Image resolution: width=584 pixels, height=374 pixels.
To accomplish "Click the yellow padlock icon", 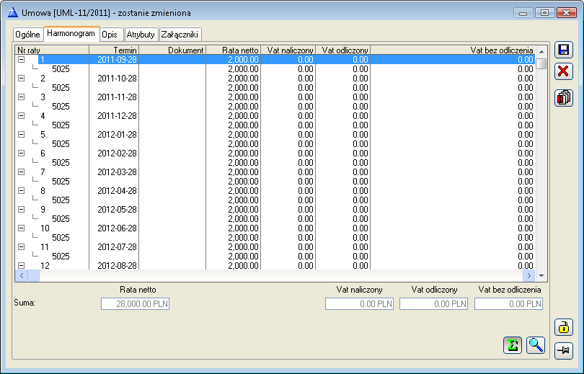I will click(563, 327).
